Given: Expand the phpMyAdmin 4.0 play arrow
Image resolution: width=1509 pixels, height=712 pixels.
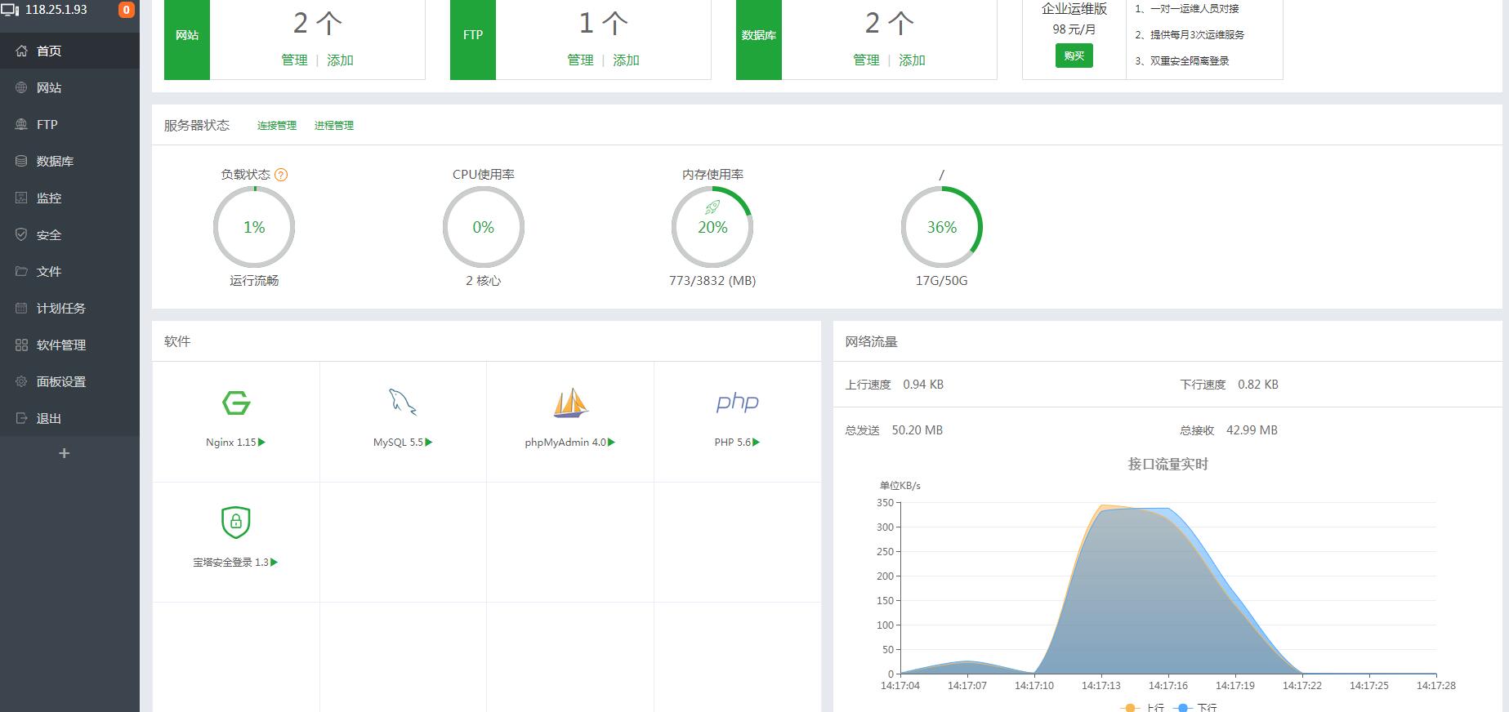Looking at the screenshot, I should click(611, 443).
